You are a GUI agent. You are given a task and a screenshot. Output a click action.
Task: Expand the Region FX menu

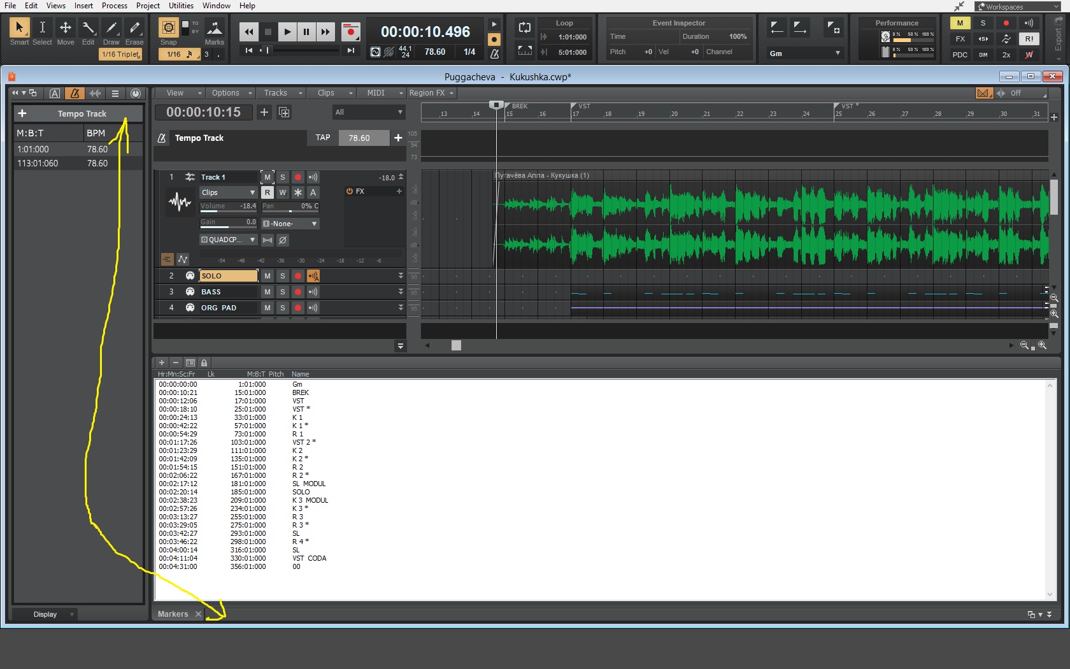click(431, 93)
